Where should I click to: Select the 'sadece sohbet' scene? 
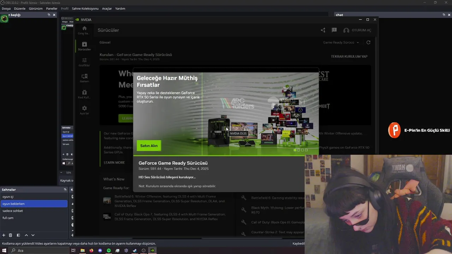[34, 211]
